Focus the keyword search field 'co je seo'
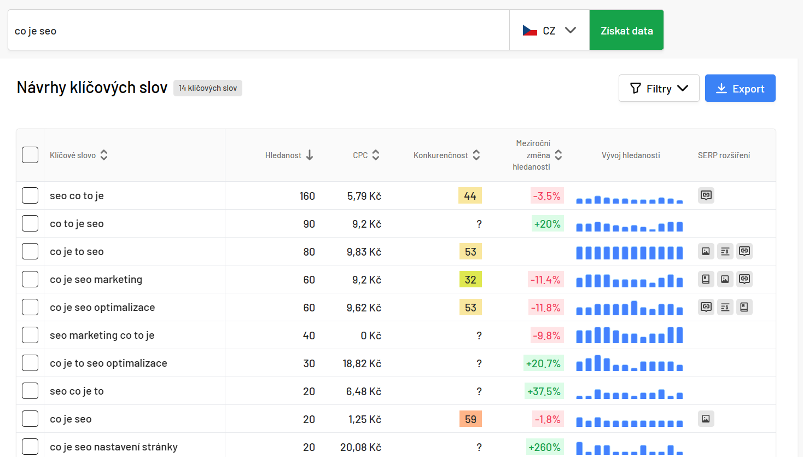 pyautogui.click(x=258, y=31)
